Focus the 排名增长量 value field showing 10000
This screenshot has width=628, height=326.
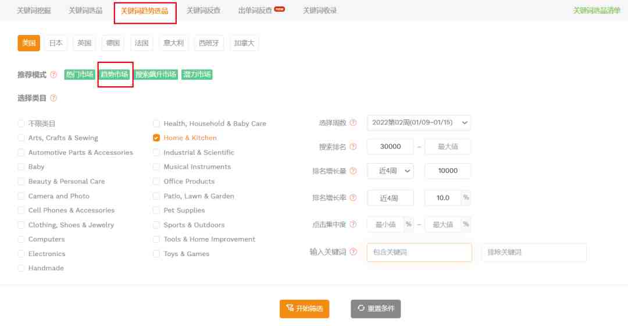coord(447,171)
